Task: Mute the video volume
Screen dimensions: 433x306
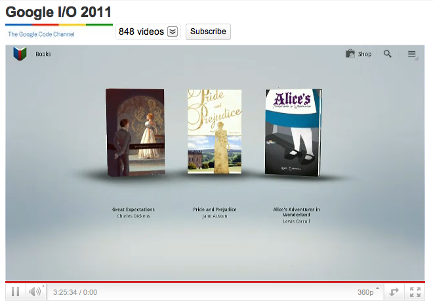Action: pos(34,292)
